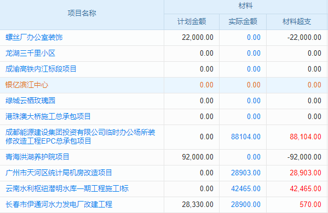Image resolution: width=328 pixels, height=213 pixels.
Task: Open project 云南水利枢纽潜明水库一期工程施工I标
Action: [67, 188]
